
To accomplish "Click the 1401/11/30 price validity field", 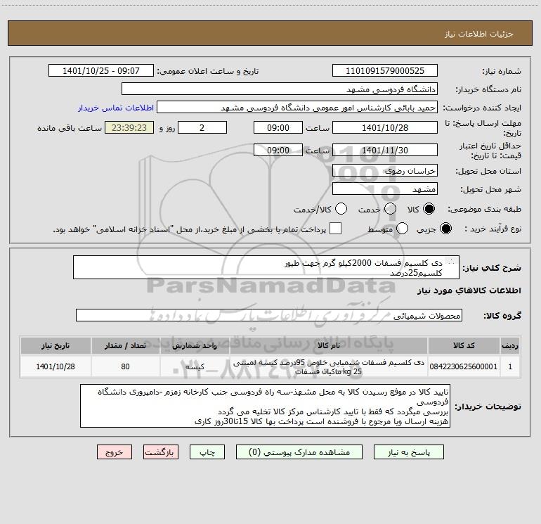I will [x=385, y=150].
